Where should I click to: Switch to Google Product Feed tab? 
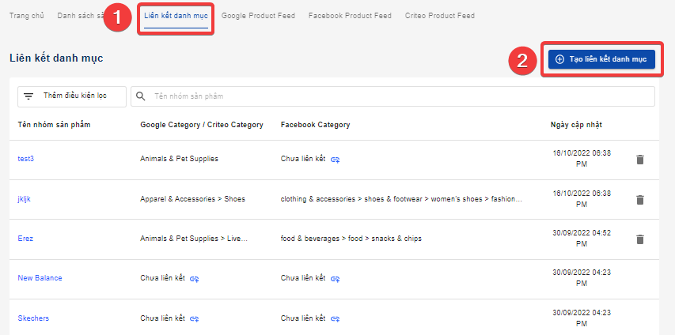tap(258, 16)
